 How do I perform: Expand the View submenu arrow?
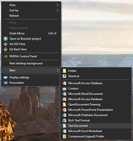click(58, 5)
